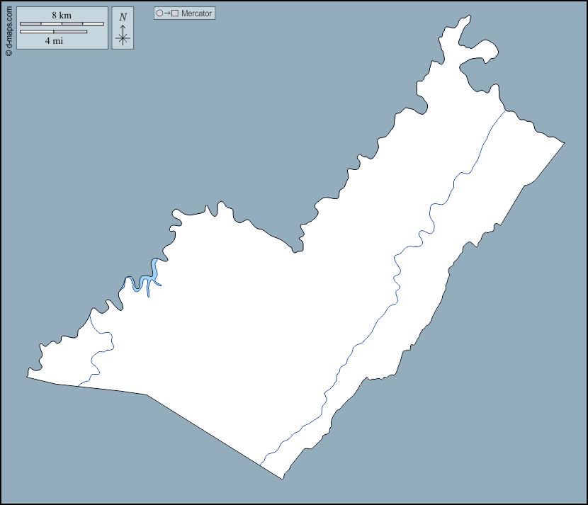This screenshot has width=588, height=505.
Task: Click the circle icon beside Mercator
Action: (159, 13)
